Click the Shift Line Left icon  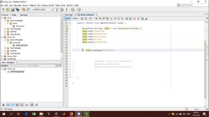tap(127, 19)
